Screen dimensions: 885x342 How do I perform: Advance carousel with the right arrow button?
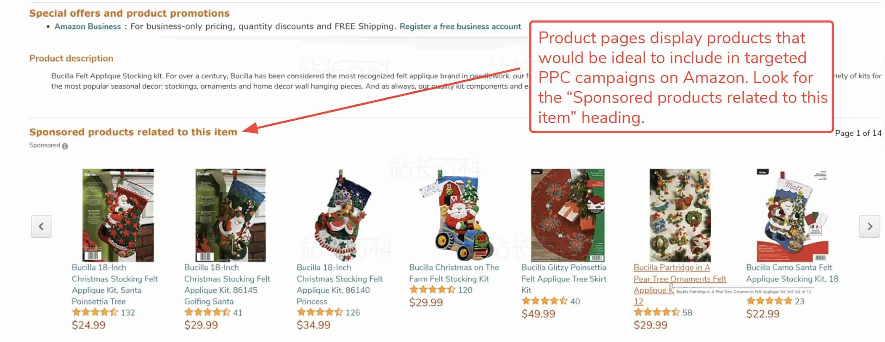click(870, 226)
